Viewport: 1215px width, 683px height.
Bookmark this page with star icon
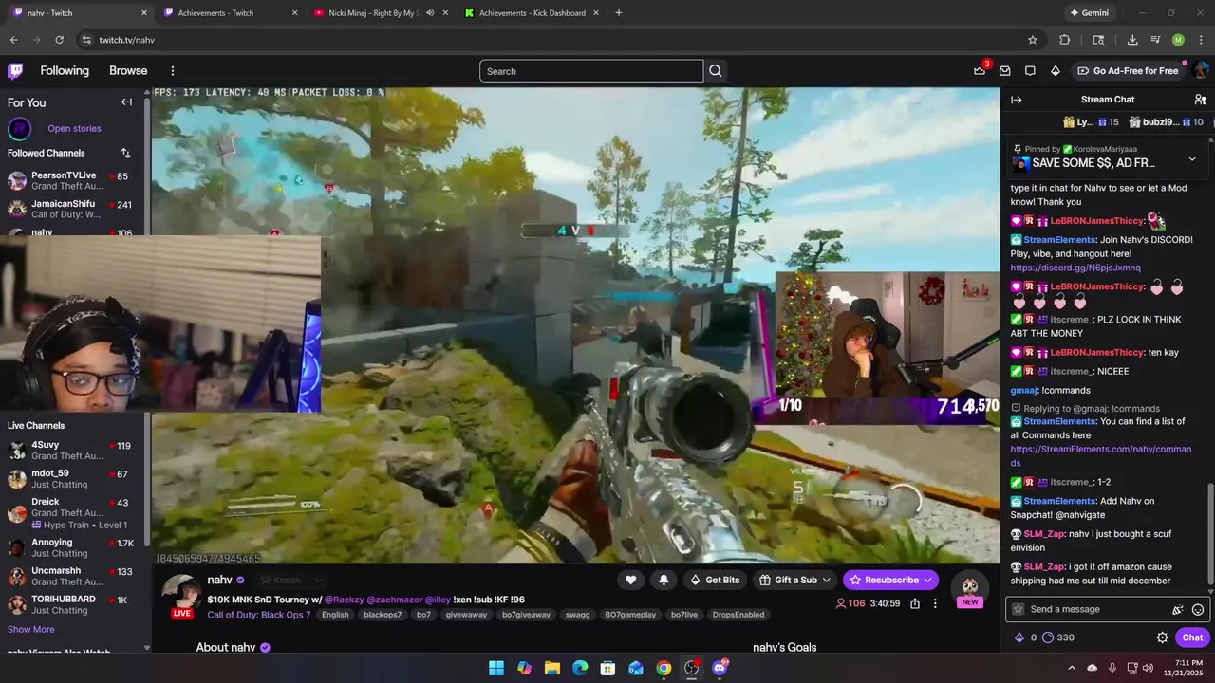pyautogui.click(x=1033, y=40)
